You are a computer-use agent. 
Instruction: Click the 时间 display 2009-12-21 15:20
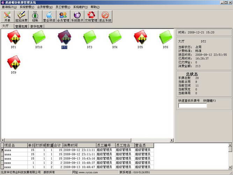[196, 32]
